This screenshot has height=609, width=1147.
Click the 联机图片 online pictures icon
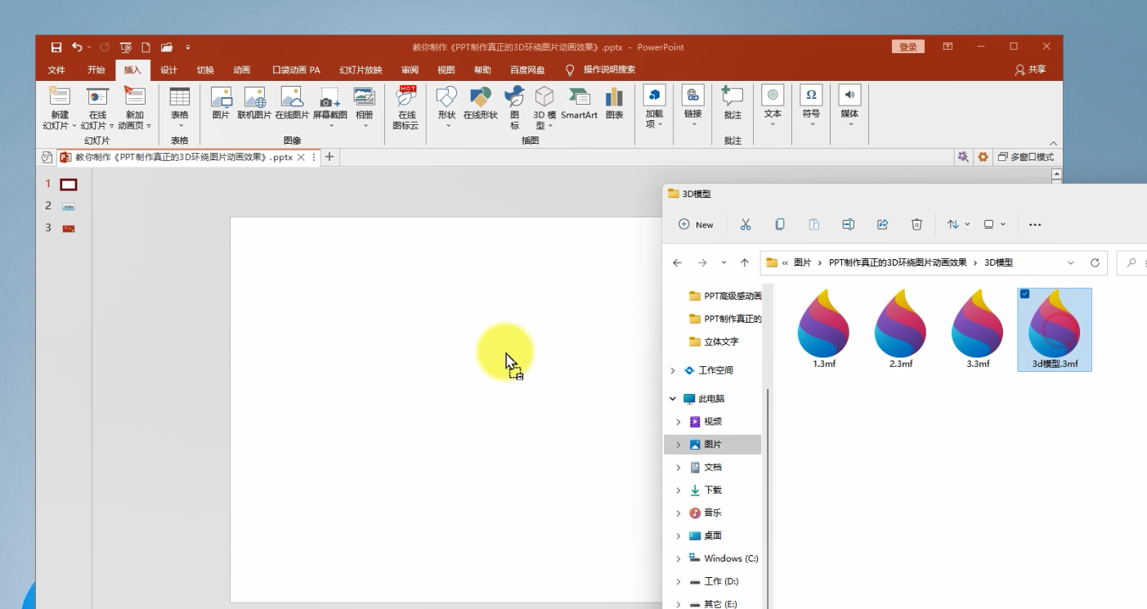coord(254,104)
